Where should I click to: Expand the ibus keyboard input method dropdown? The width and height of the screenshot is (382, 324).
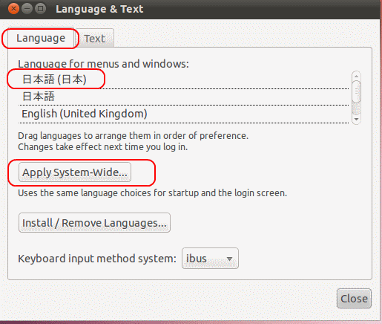click(x=210, y=259)
